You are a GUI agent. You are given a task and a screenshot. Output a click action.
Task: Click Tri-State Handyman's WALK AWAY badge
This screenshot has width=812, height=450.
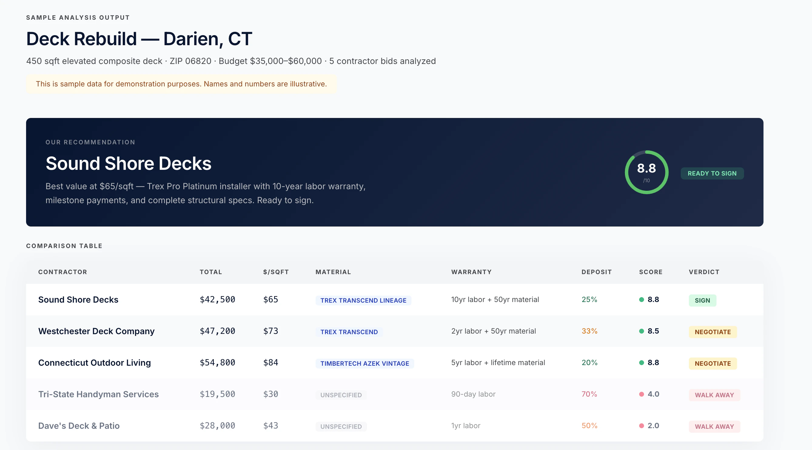point(714,395)
